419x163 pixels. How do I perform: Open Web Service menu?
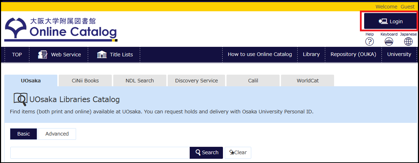pyautogui.click(x=59, y=55)
